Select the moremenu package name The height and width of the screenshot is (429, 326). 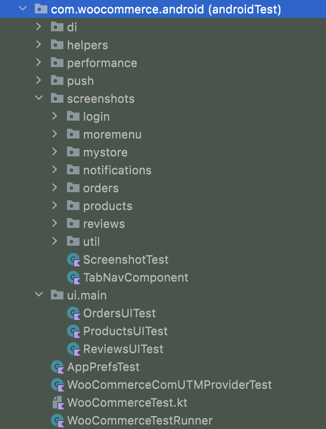pyautogui.click(x=113, y=135)
